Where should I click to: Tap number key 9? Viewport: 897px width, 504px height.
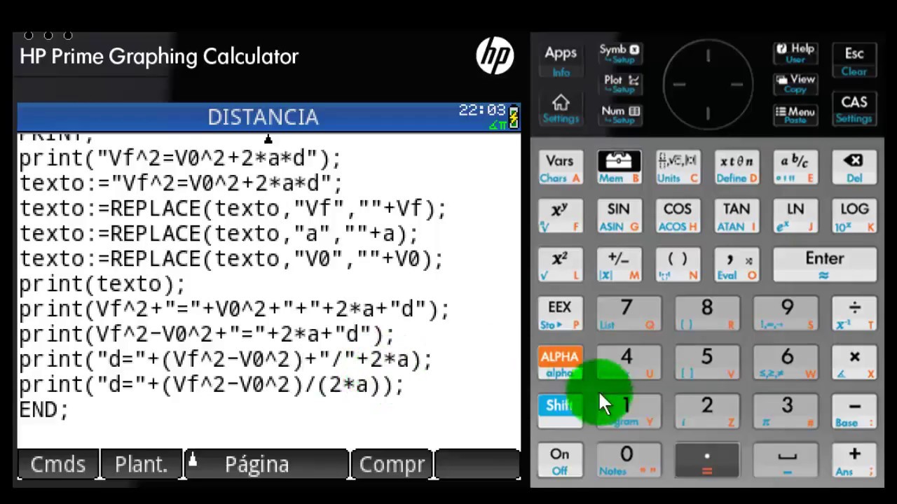click(x=787, y=314)
